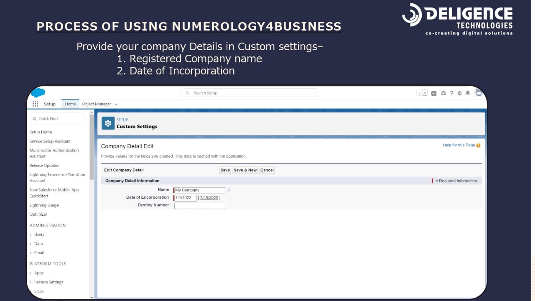Focus the Search Setup box
Image resolution: width=535 pixels, height=301 pixels.
249,93
